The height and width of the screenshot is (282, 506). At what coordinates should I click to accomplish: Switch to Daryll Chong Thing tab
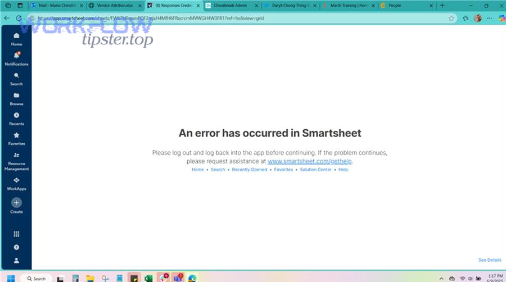coord(290,6)
